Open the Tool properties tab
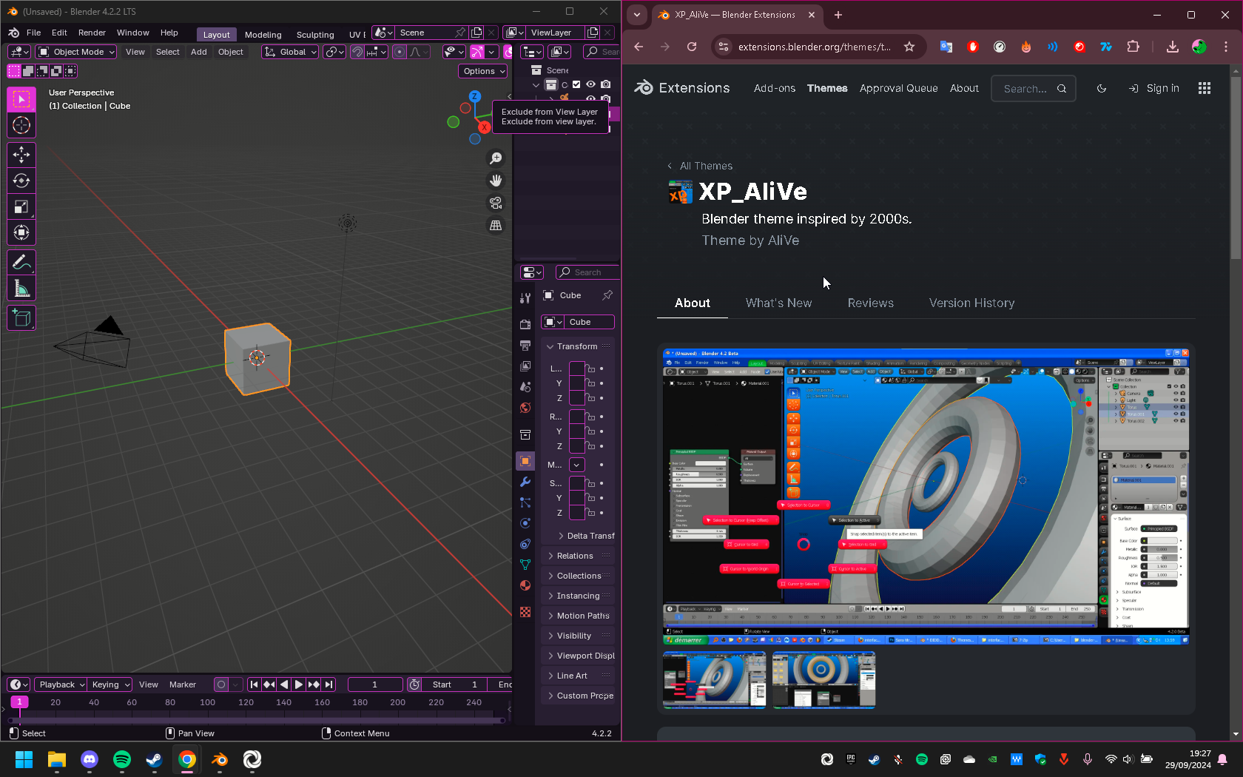 coord(525,298)
